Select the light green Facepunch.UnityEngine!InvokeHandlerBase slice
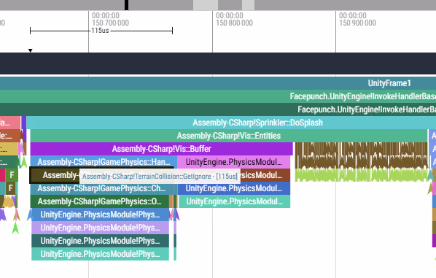The image size is (436, 278). [x=218, y=96]
